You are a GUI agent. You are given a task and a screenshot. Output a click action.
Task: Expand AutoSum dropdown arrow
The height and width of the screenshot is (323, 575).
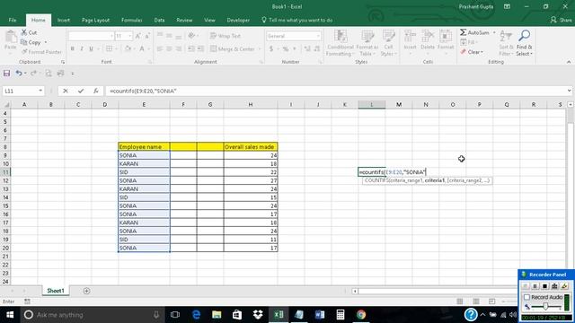point(494,32)
